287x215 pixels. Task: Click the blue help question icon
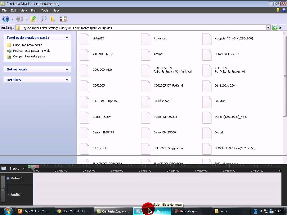click(284, 10)
